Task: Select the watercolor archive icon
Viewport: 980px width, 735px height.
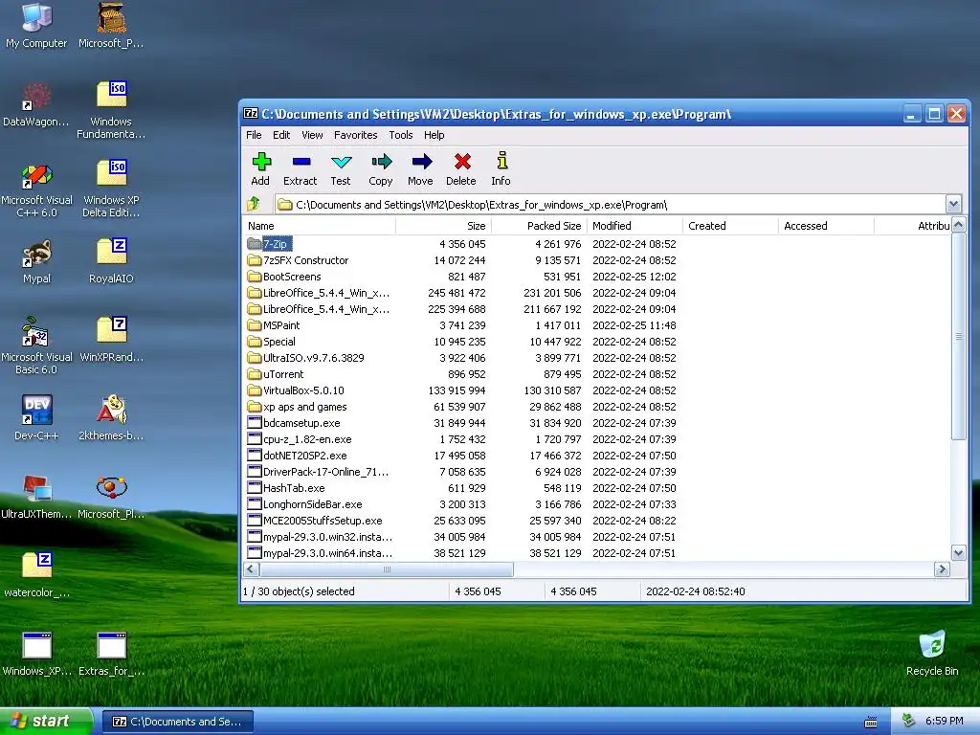Action: tap(36, 575)
